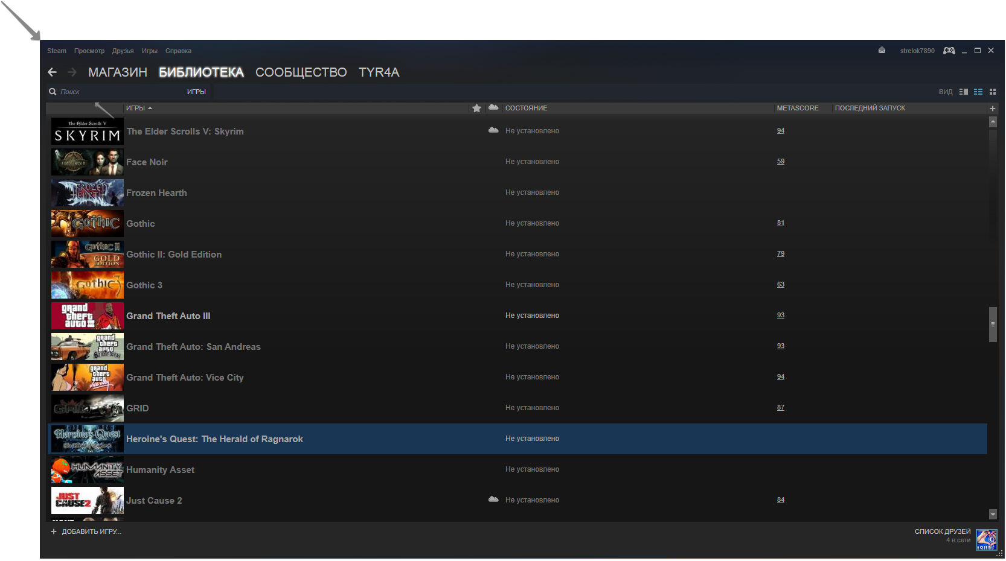This screenshot has height=561, width=1006.
Task: Open Skyrim metascore 94 link
Action: click(x=781, y=130)
